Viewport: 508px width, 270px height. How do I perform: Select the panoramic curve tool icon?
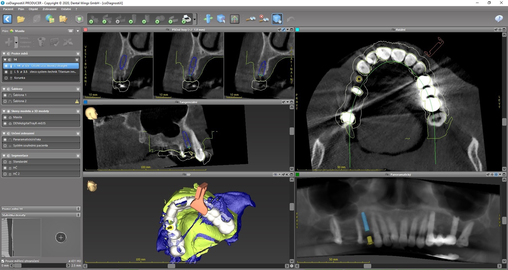coord(235,19)
